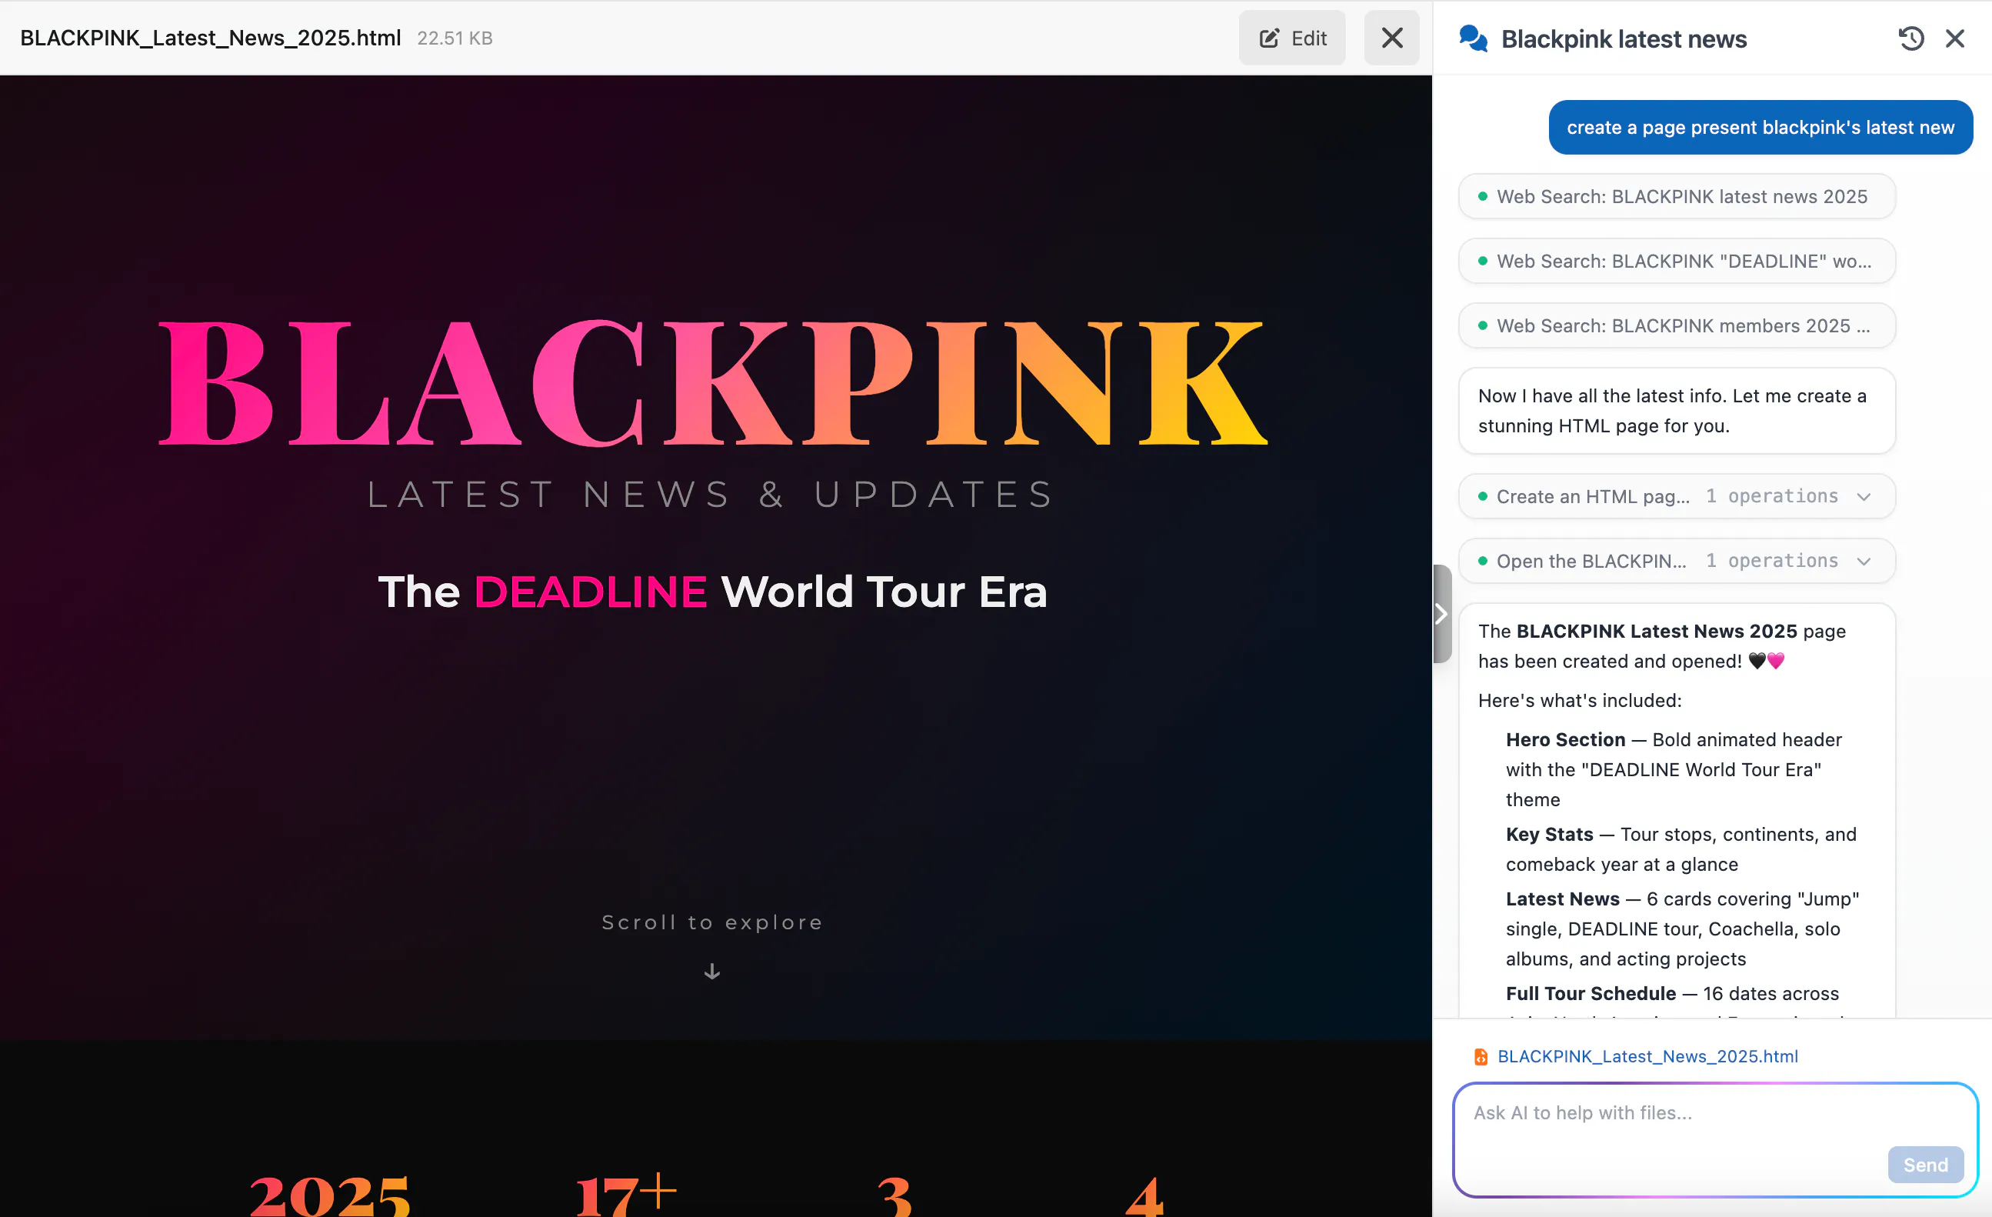
Task: Focus the 'Ask AI to help with files' input
Action: [x=1716, y=1139]
